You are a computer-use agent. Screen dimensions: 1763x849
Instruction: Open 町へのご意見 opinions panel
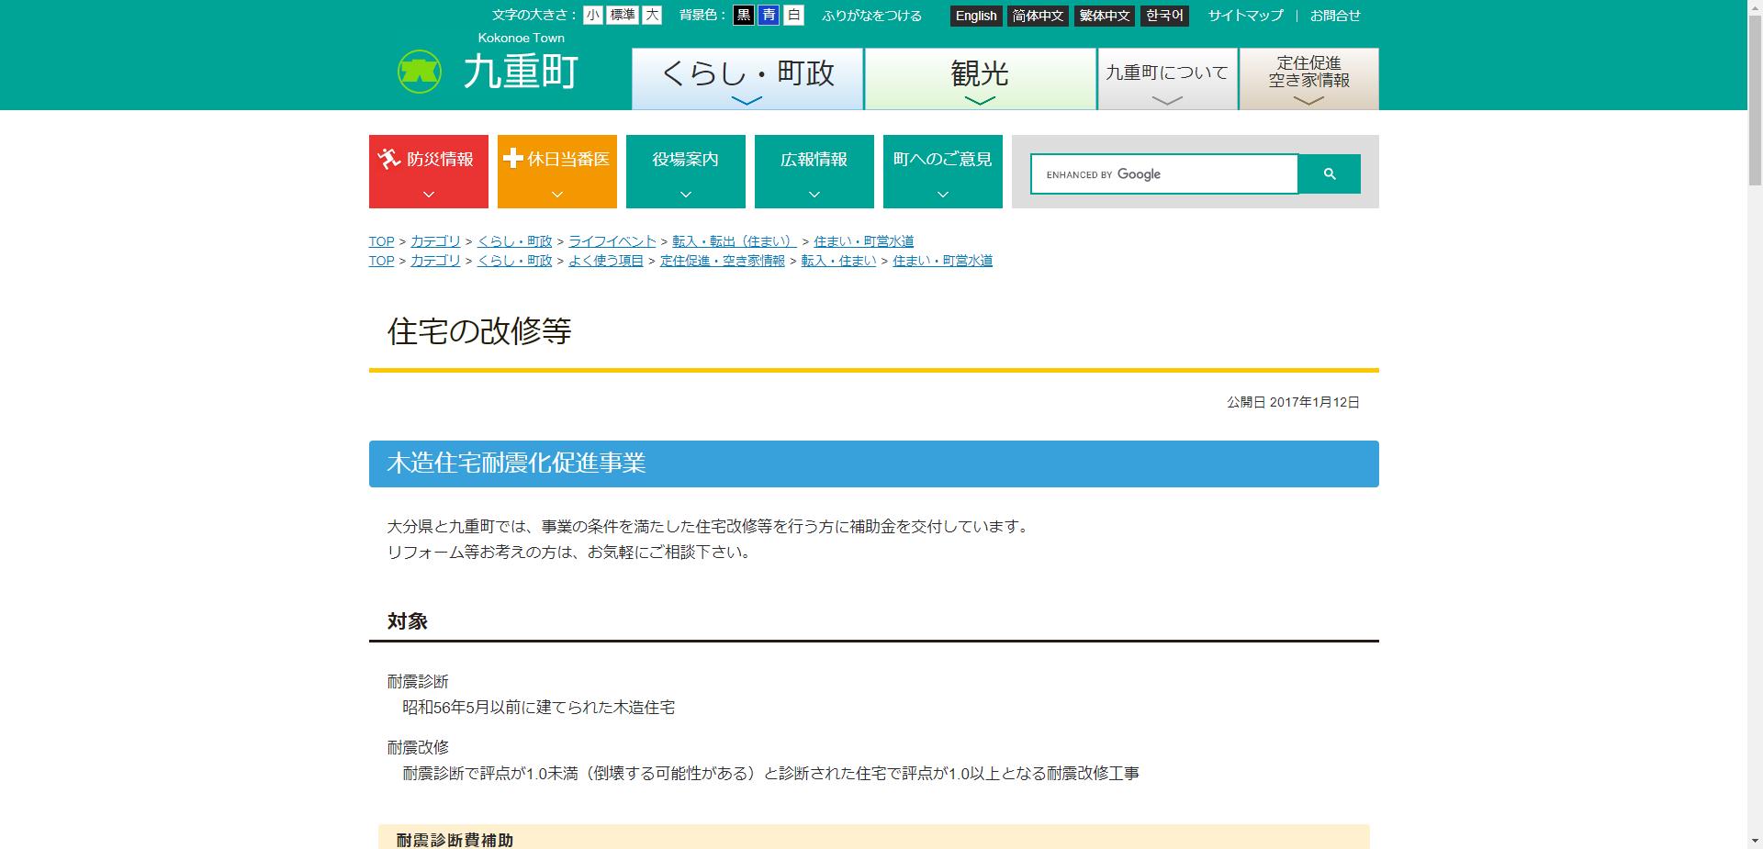(x=942, y=172)
